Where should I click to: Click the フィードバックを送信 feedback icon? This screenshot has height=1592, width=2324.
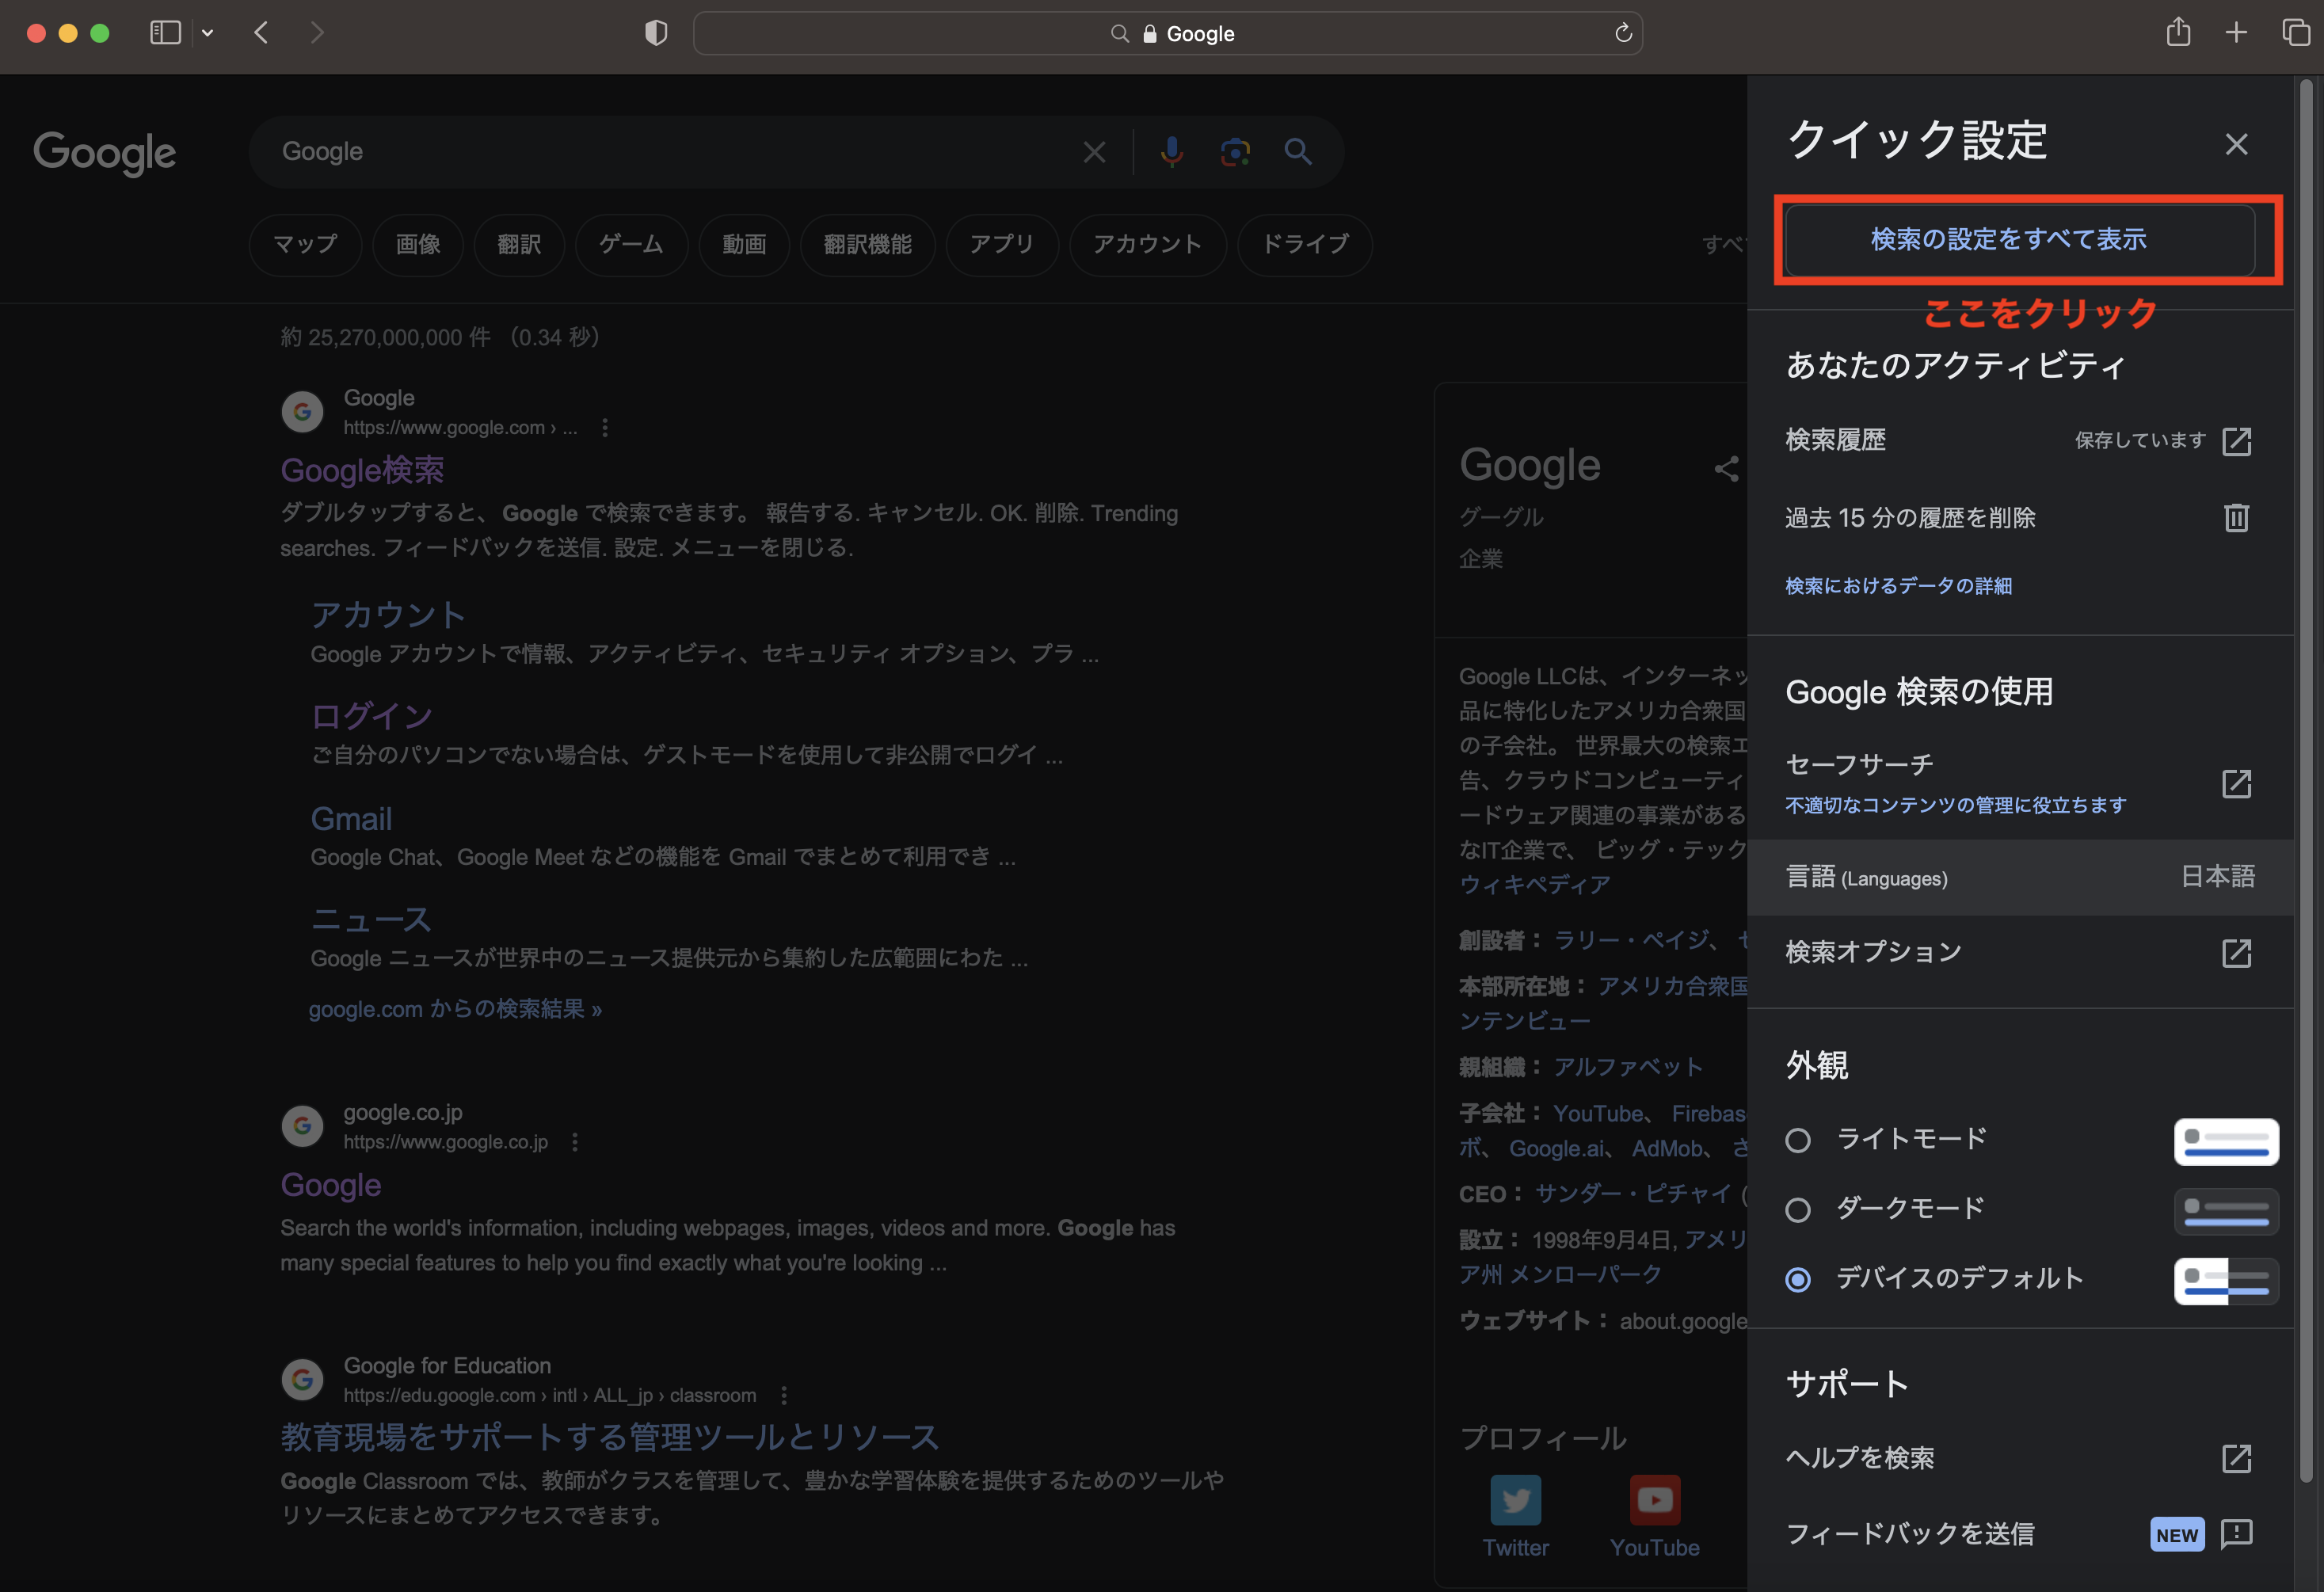(x=2236, y=1533)
